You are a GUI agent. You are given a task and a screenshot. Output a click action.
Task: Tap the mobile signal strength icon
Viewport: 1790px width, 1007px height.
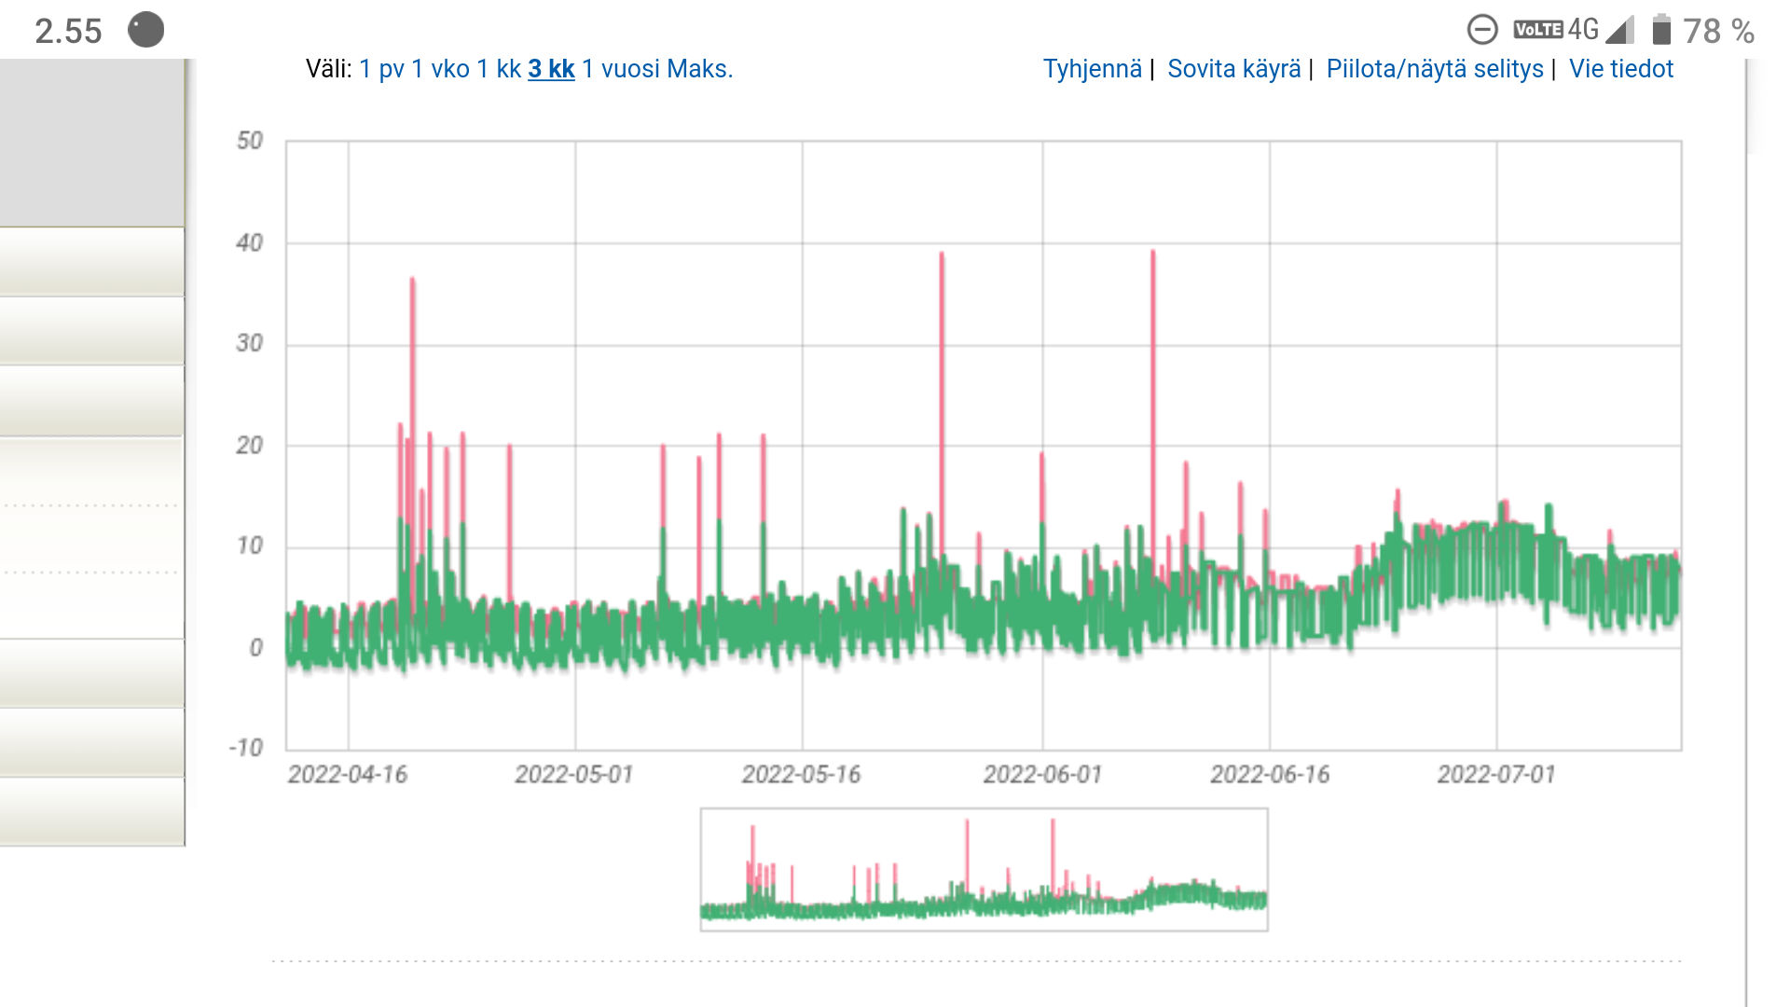click(1620, 30)
